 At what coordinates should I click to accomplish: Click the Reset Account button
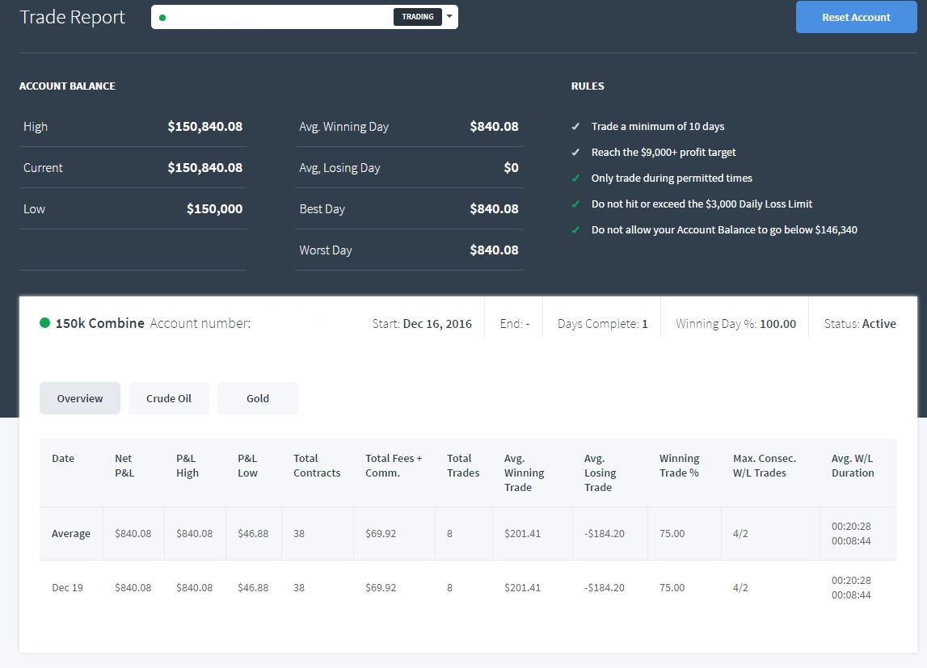point(856,17)
